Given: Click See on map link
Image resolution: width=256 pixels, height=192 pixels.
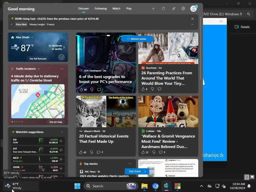Looking at the screenshot, I should [56, 122].
